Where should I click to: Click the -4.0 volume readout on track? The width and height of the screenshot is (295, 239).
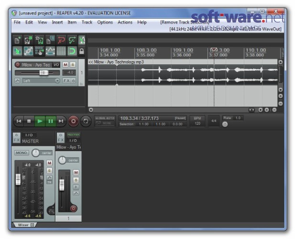click(69, 73)
